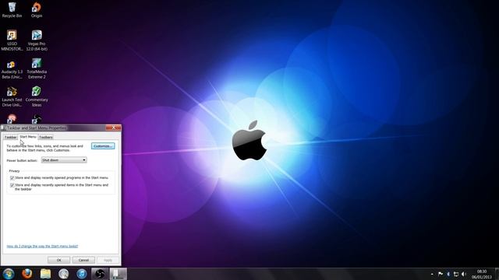Viewport: 499px width, 280px height.
Task: Select the Audacity 1.3 Beta desktop shortcut
Action: [12, 68]
